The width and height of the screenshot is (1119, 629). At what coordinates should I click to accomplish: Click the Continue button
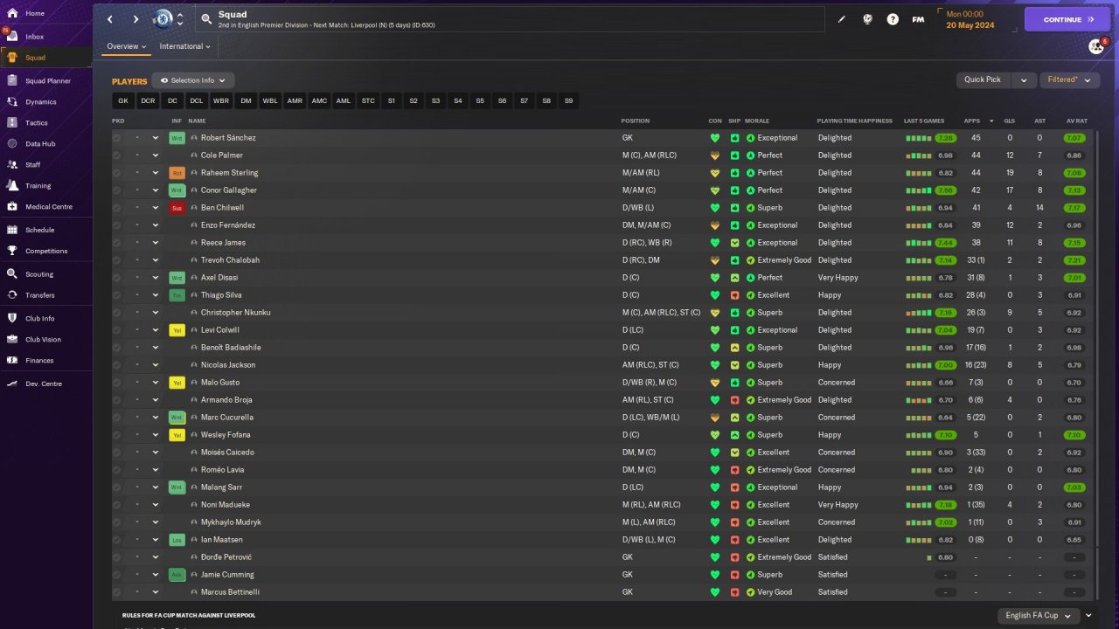(x=1067, y=19)
